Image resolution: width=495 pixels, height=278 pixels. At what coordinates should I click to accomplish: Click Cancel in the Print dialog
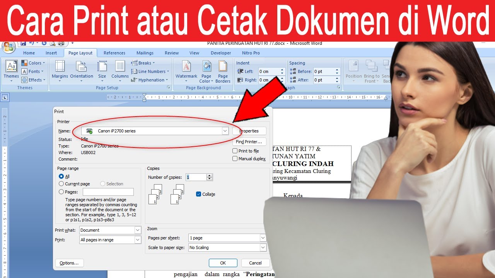click(x=255, y=263)
